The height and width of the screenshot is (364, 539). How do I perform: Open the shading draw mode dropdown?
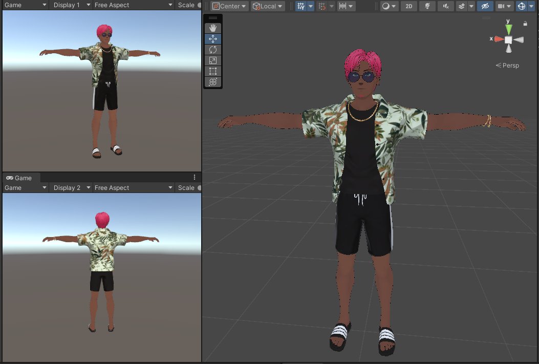tap(389, 6)
